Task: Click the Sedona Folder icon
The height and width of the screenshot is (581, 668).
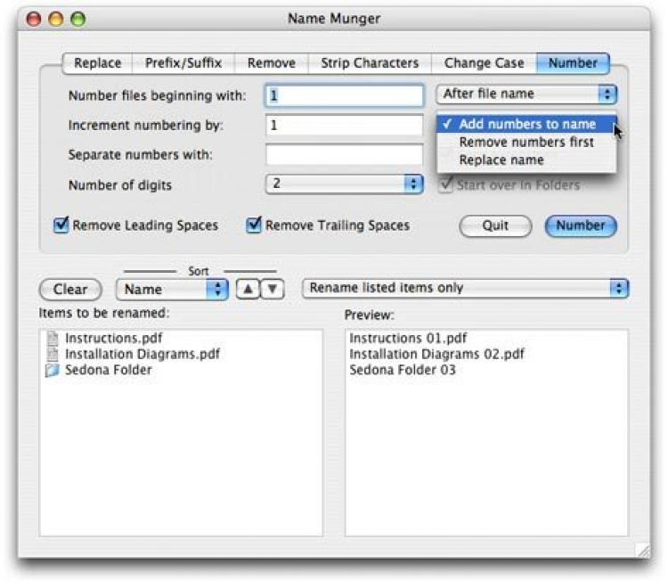Action: click(x=52, y=370)
